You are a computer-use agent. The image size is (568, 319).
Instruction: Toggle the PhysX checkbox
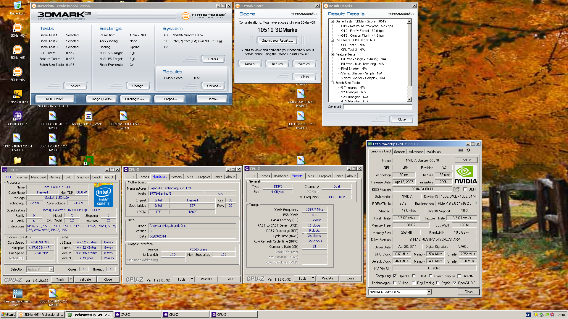tap(438, 283)
